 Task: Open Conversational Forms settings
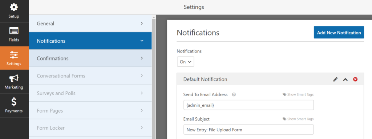pyautogui.click(x=90, y=76)
